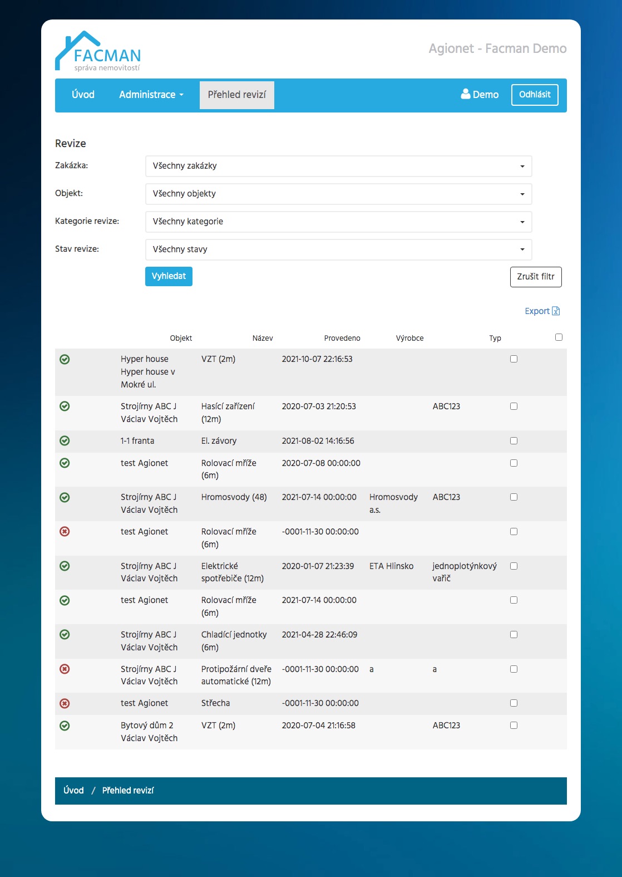
Task: Click green status icon for Elektrické spotřebiče row
Action: [65, 566]
